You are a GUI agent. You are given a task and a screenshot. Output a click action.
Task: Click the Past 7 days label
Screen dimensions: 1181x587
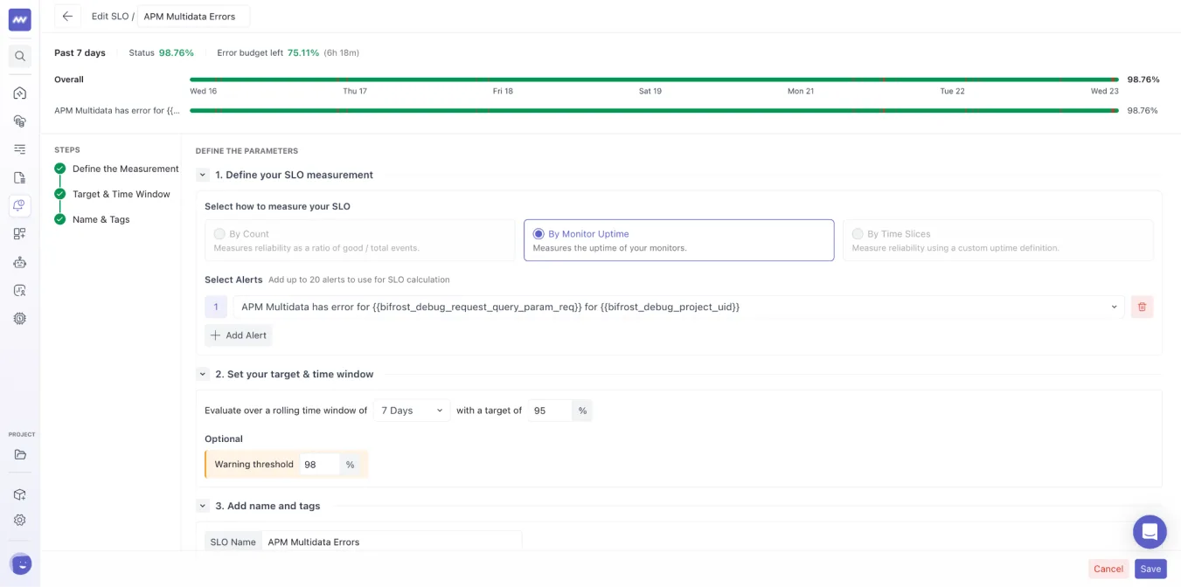80,53
